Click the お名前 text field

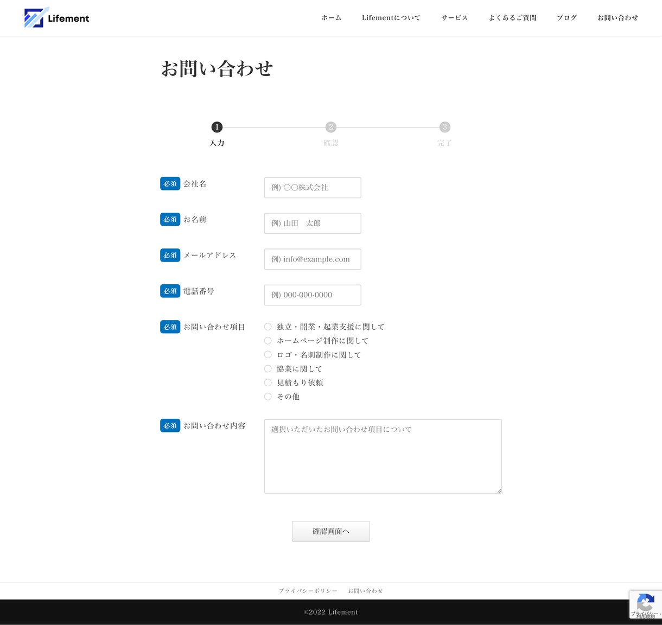pyautogui.click(x=313, y=224)
